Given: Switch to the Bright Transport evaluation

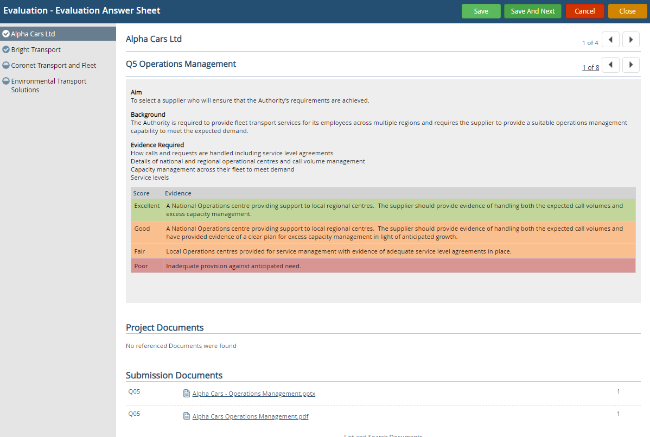Looking at the screenshot, I should pos(35,49).
